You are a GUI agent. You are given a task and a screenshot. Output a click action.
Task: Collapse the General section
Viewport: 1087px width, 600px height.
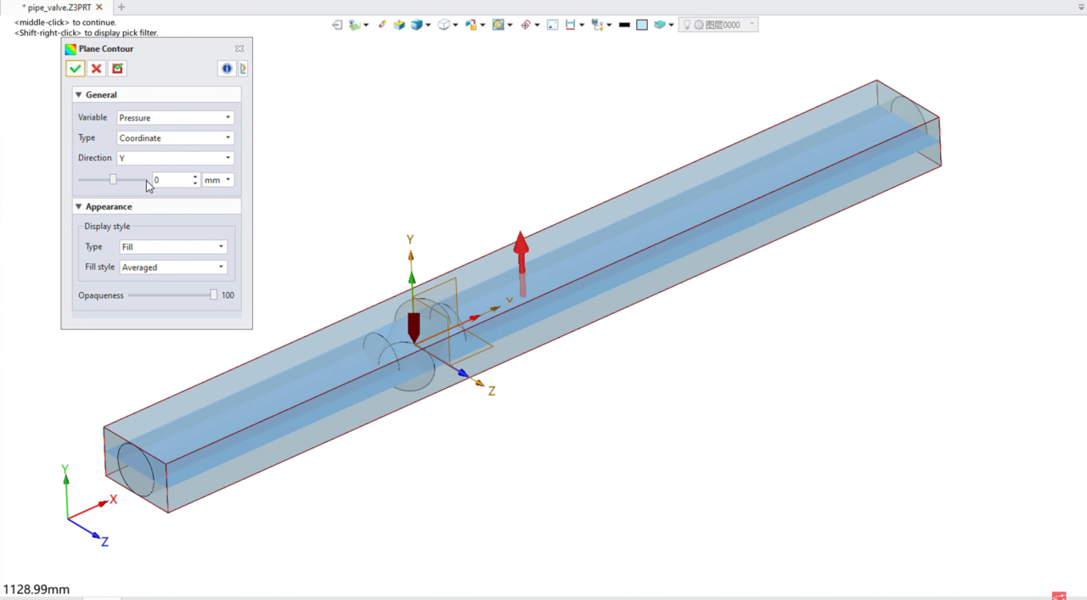[79, 95]
